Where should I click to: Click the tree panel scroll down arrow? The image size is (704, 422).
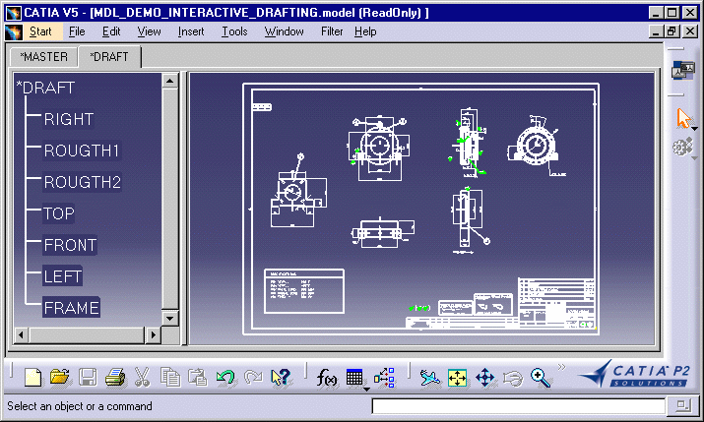(169, 318)
